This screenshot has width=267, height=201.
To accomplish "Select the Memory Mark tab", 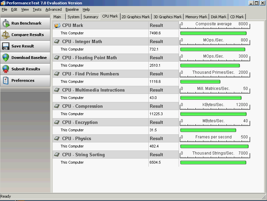I will click(x=196, y=17).
